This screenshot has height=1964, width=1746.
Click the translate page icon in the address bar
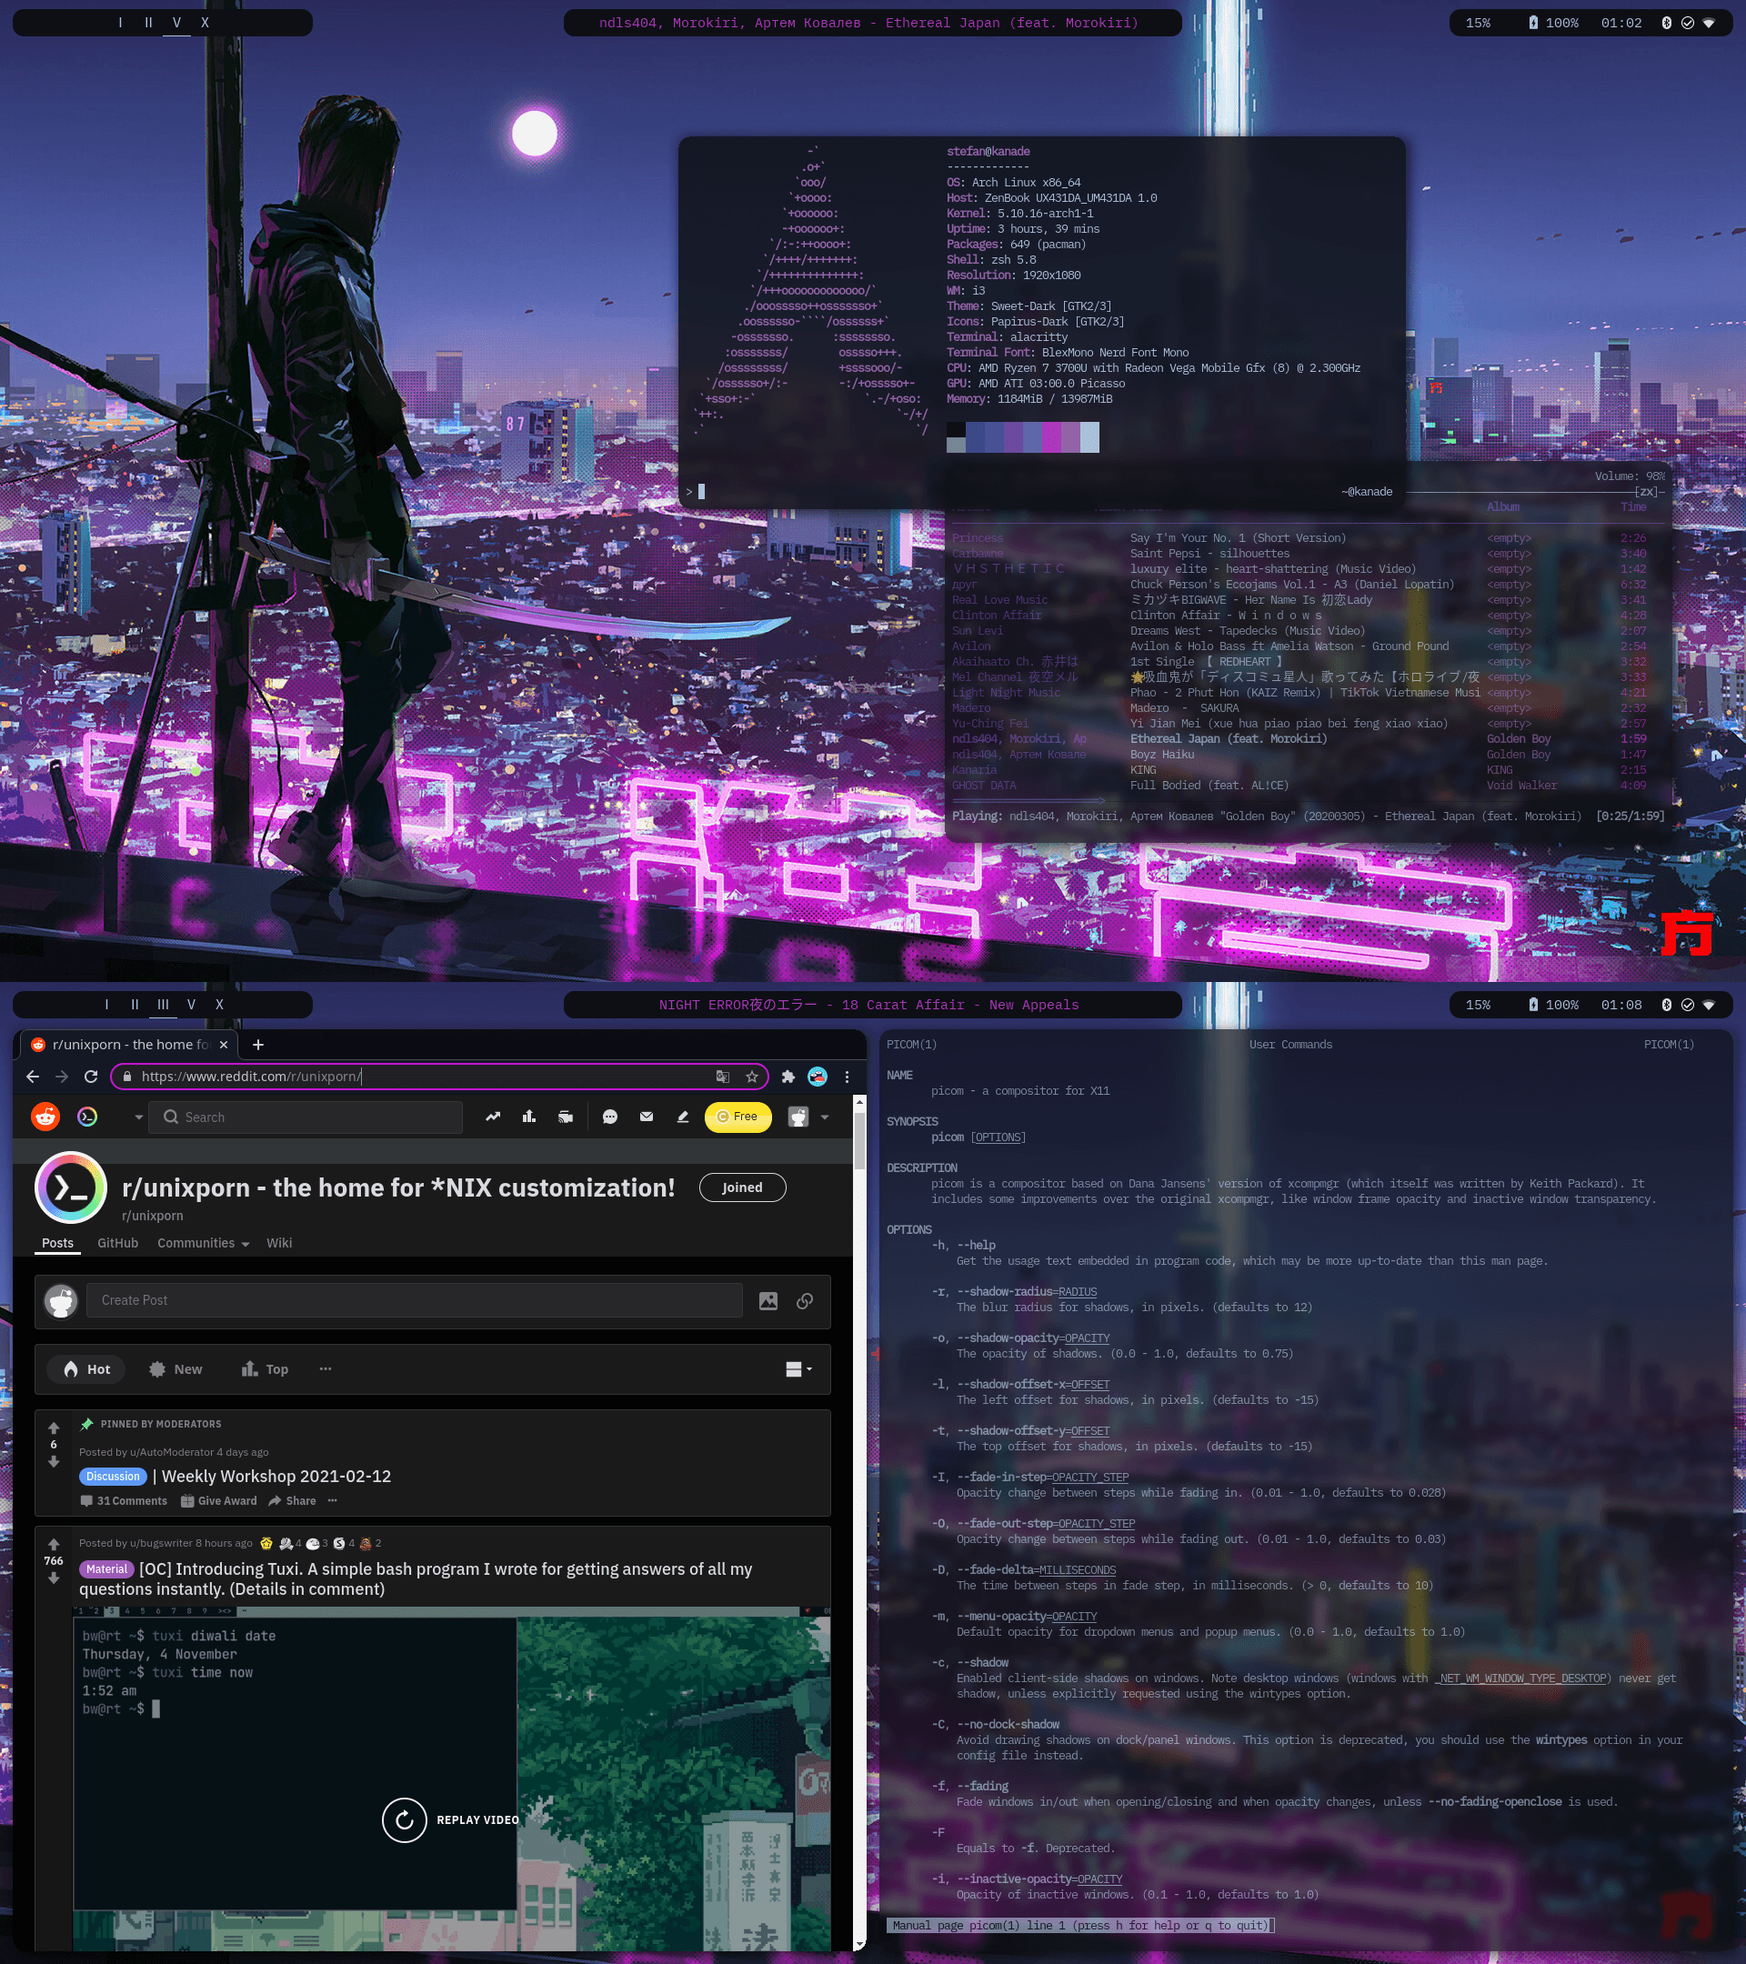[x=723, y=1077]
